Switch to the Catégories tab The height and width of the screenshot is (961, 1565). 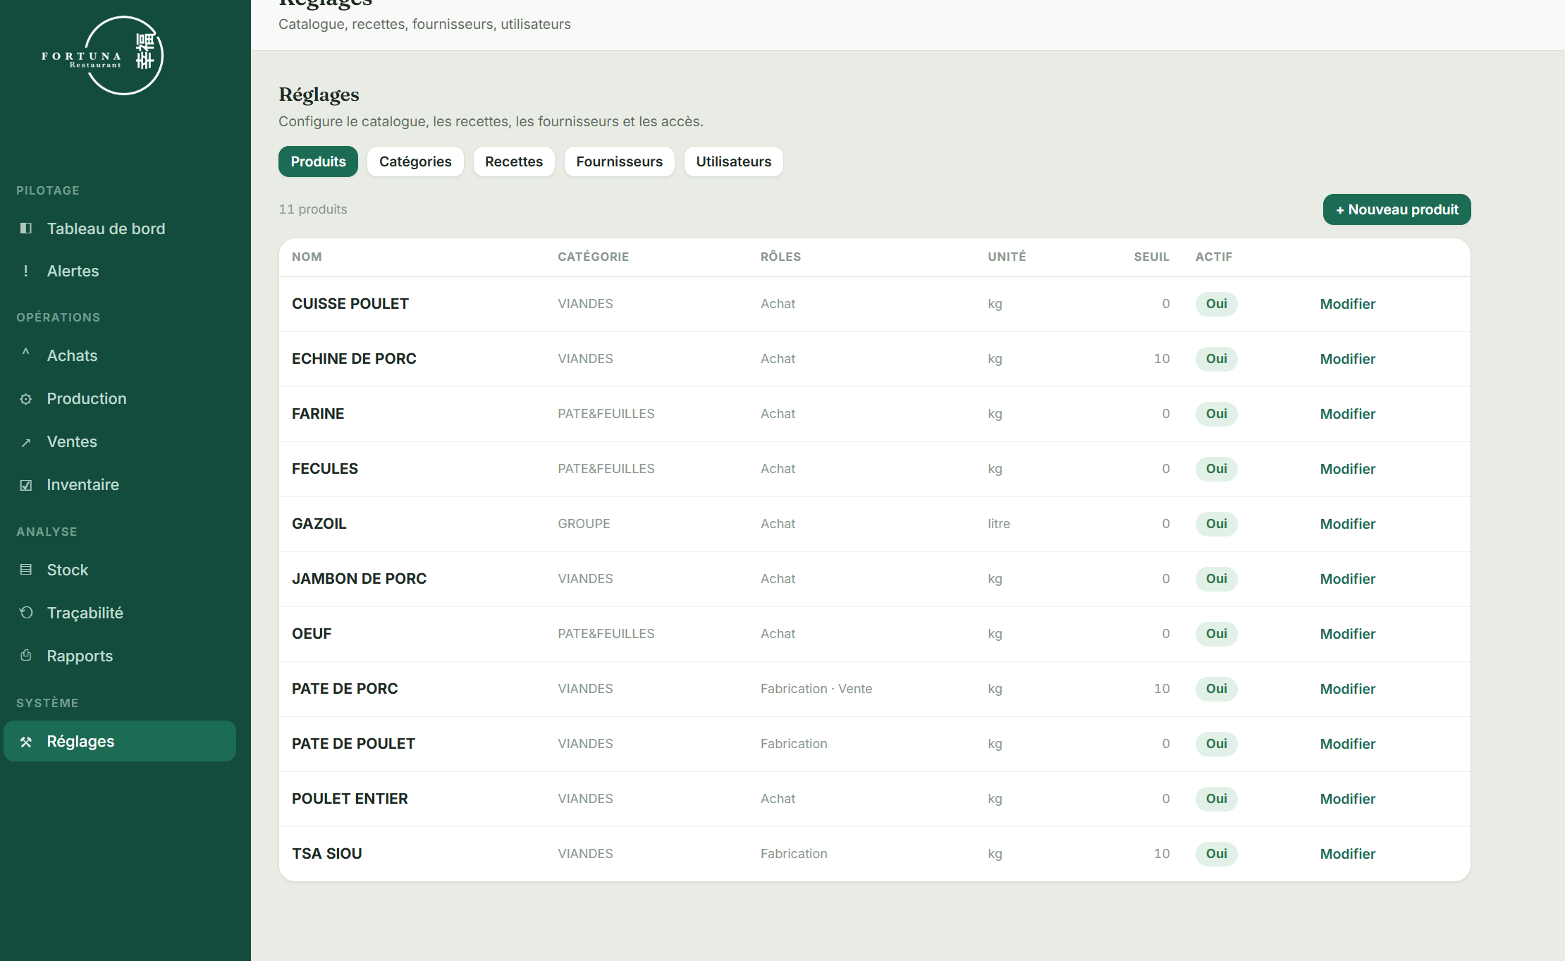(x=415, y=161)
